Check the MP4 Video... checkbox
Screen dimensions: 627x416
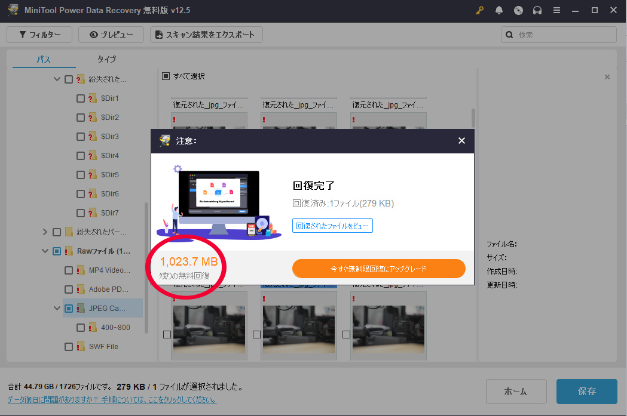(69, 270)
